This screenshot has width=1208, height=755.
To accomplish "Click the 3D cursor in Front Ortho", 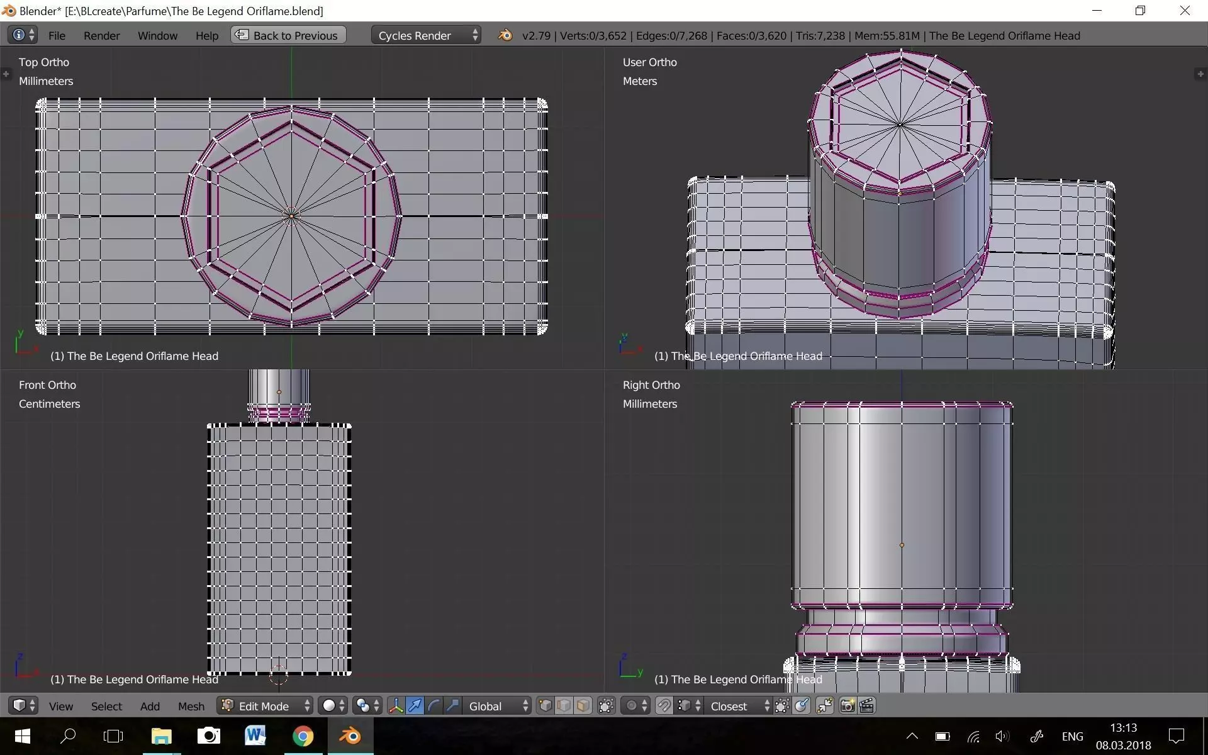I will (279, 676).
